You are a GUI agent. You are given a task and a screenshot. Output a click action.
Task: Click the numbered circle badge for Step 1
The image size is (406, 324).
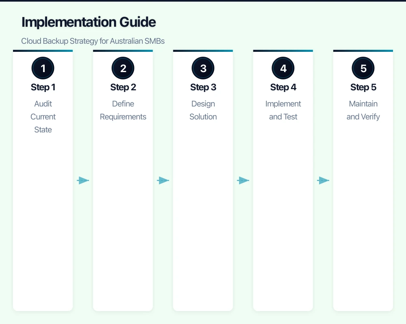pyautogui.click(x=43, y=68)
